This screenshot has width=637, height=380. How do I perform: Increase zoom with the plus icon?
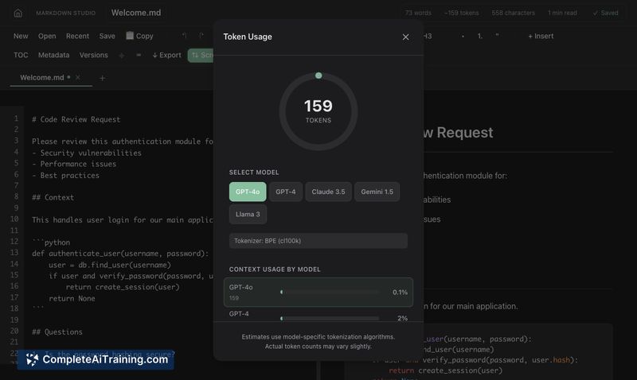pyautogui.click(x=122, y=55)
